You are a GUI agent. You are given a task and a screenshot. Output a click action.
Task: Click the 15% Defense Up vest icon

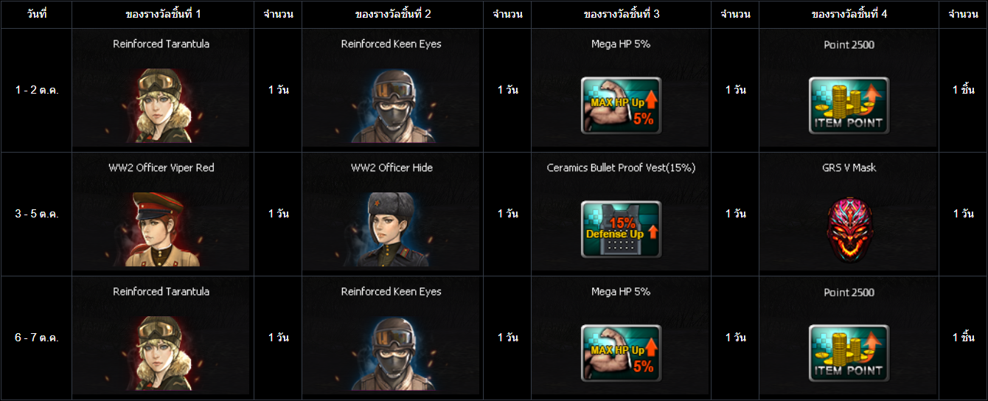click(621, 229)
